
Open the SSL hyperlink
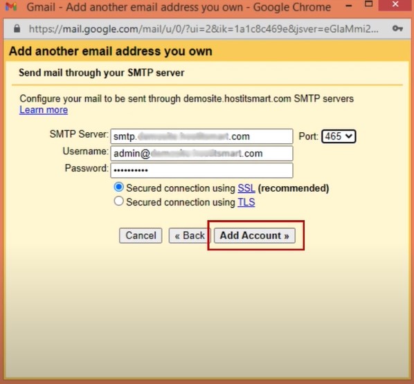pos(246,188)
